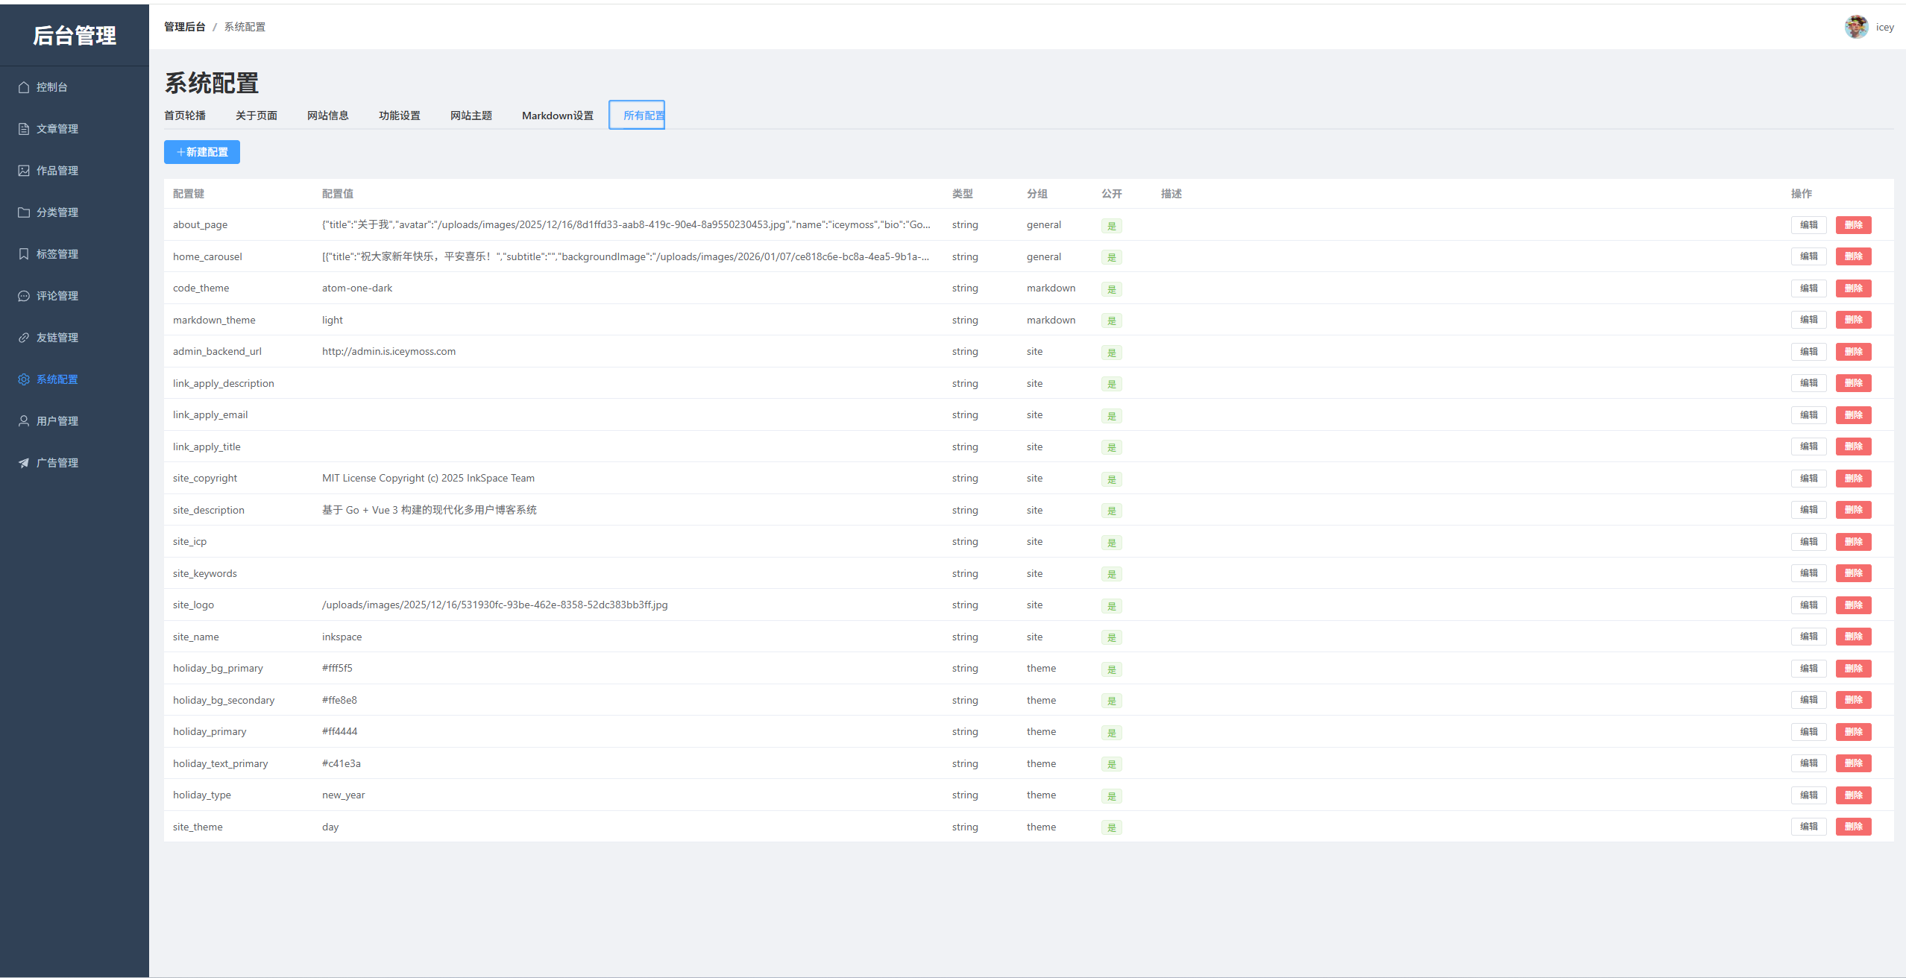Open the icey user avatar menu
The image size is (1906, 978).
pyautogui.click(x=1856, y=27)
